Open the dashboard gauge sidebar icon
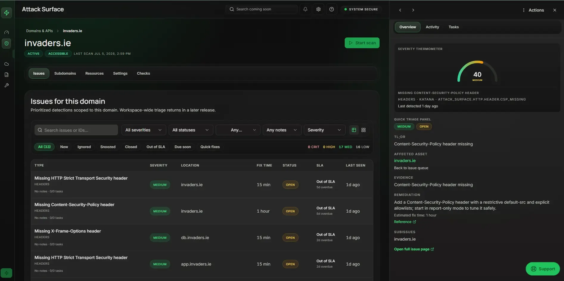564x281 pixels. click(7, 32)
